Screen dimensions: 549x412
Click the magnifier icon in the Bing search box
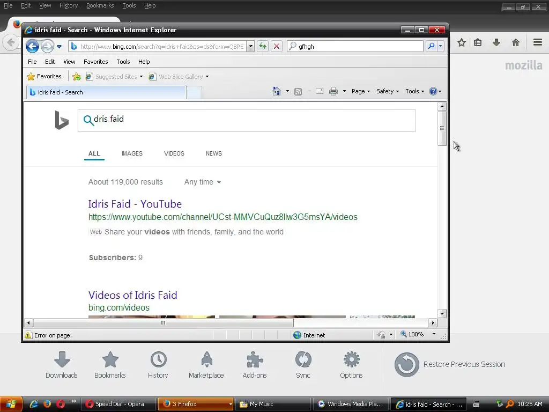click(88, 120)
